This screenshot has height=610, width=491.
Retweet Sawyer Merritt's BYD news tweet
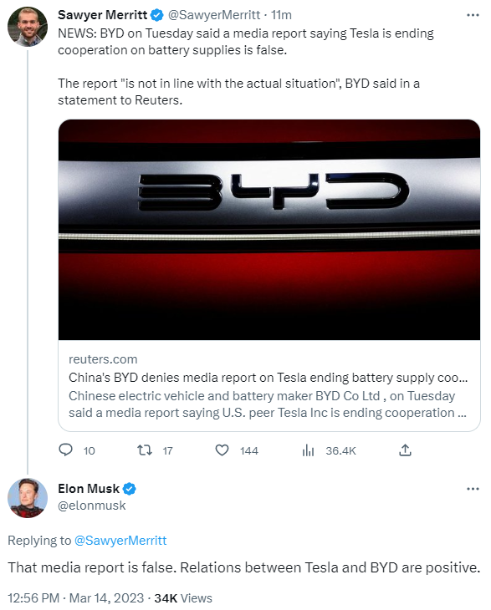tap(145, 450)
